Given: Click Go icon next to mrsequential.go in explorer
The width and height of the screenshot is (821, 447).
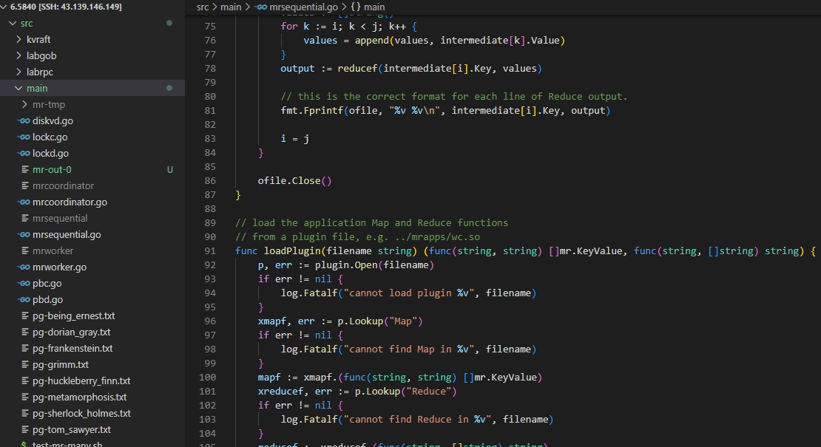Looking at the screenshot, I should (24, 234).
